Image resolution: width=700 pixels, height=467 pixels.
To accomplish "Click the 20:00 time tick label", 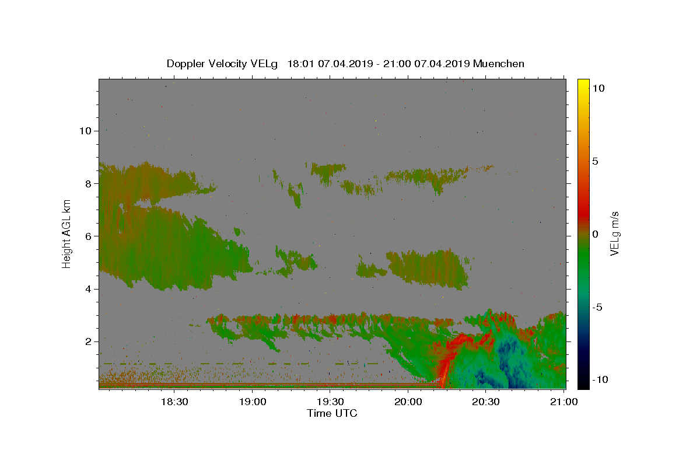I will point(408,402).
